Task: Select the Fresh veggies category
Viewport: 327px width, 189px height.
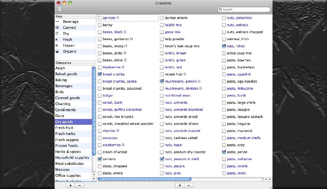Action: pyautogui.click(x=73, y=140)
